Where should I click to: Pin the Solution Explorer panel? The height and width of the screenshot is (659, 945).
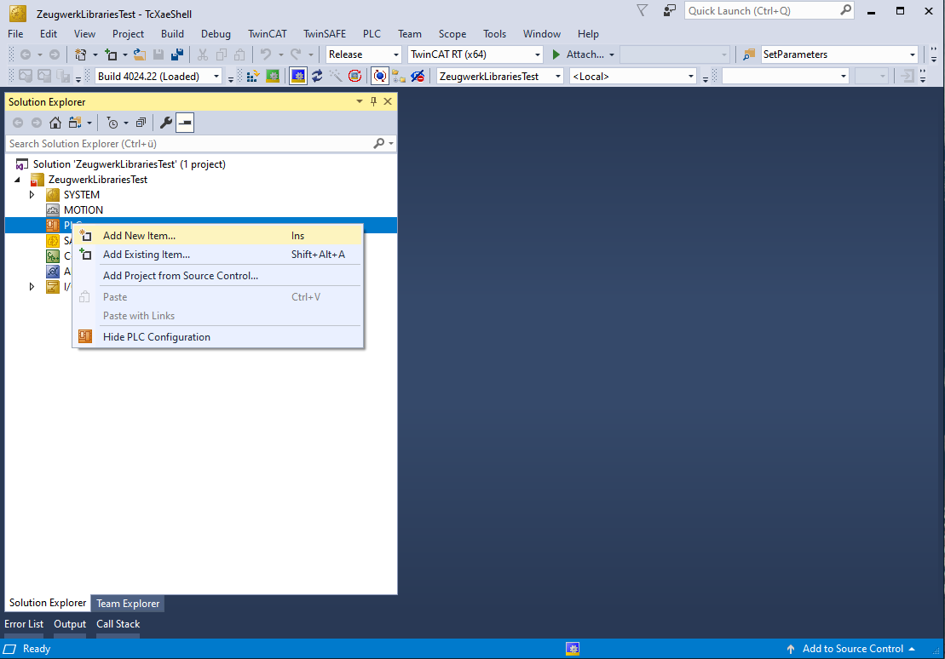click(374, 101)
